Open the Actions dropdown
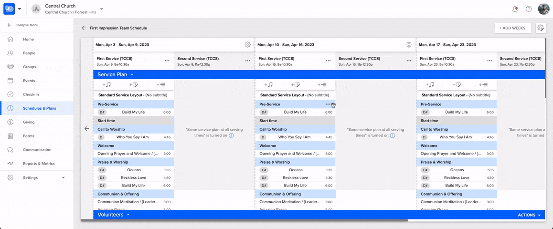Image resolution: width=553 pixels, height=229 pixels. 529,215
